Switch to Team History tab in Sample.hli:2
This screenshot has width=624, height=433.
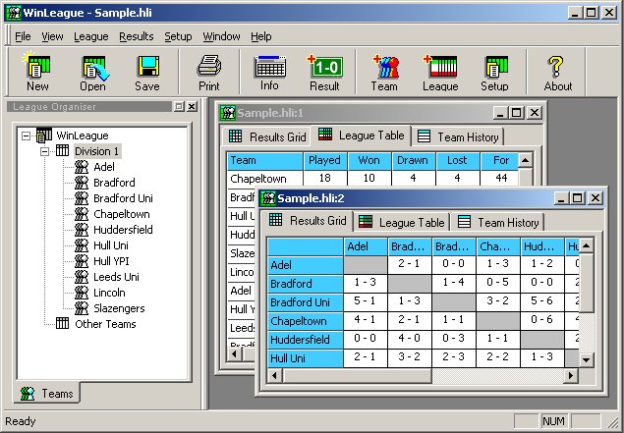click(499, 223)
